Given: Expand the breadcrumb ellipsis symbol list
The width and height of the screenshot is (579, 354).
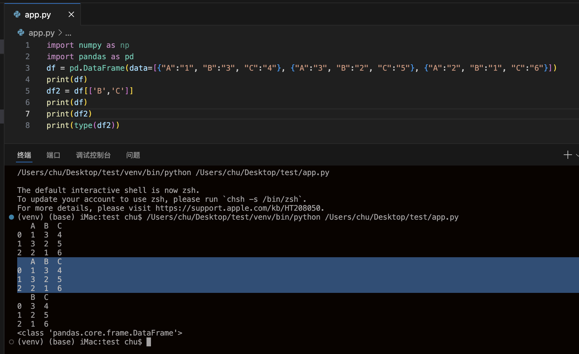Looking at the screenshot, I should 68,33.
